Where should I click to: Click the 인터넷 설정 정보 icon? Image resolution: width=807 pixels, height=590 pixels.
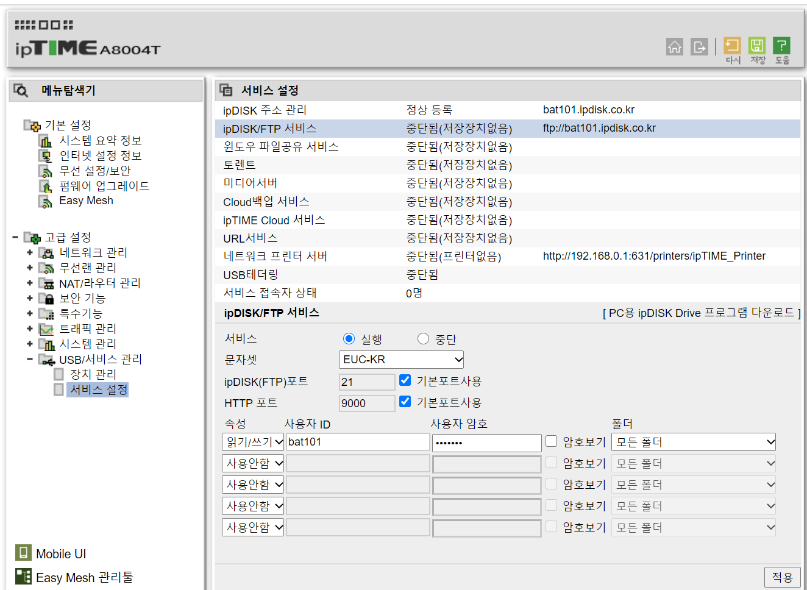tap(46, 156)
